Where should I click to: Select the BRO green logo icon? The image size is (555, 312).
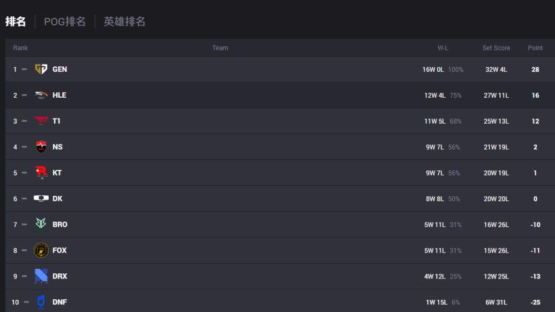(41, 224)
